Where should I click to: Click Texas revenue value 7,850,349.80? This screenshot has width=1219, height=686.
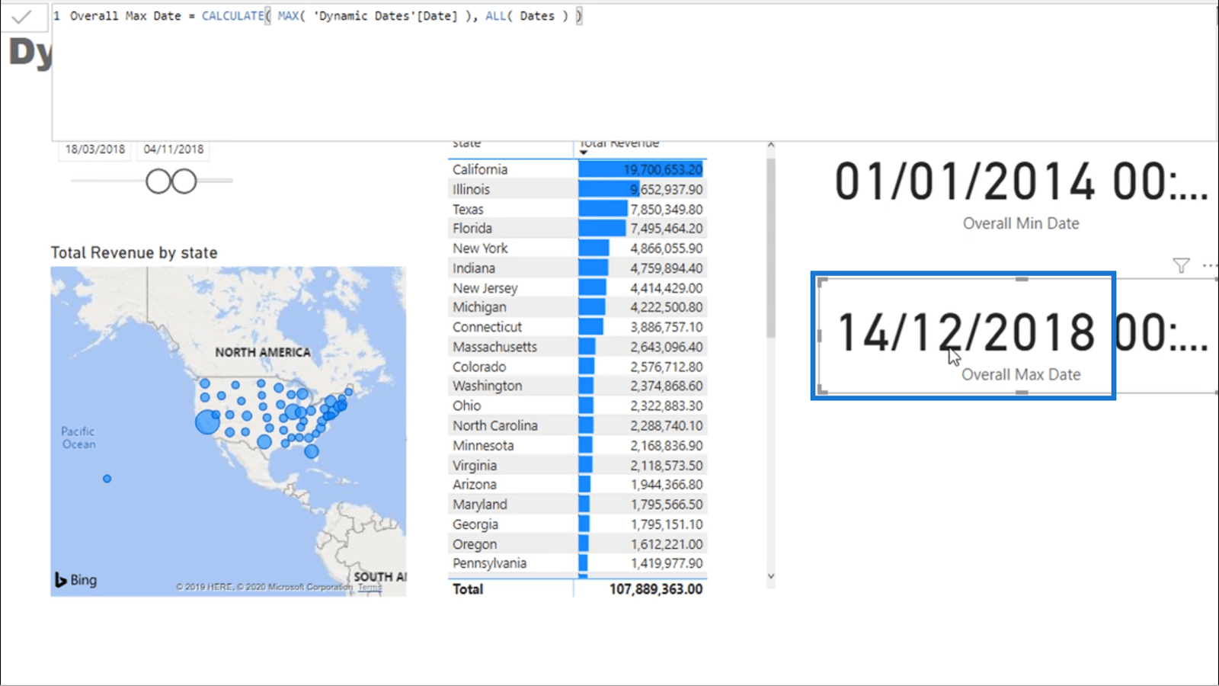(667, 209)
